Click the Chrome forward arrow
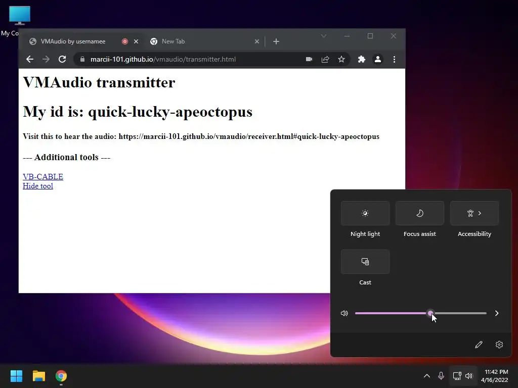This screenshot has width=518, height=388. click(x=46, y=60)
